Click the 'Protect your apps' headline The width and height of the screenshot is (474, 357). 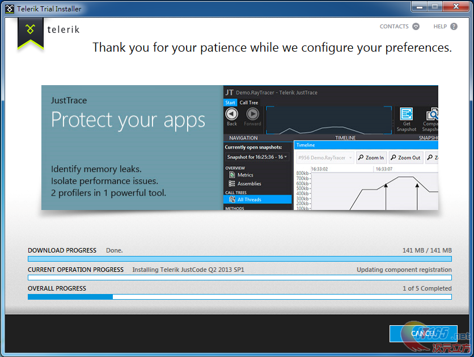click(128, 120)
